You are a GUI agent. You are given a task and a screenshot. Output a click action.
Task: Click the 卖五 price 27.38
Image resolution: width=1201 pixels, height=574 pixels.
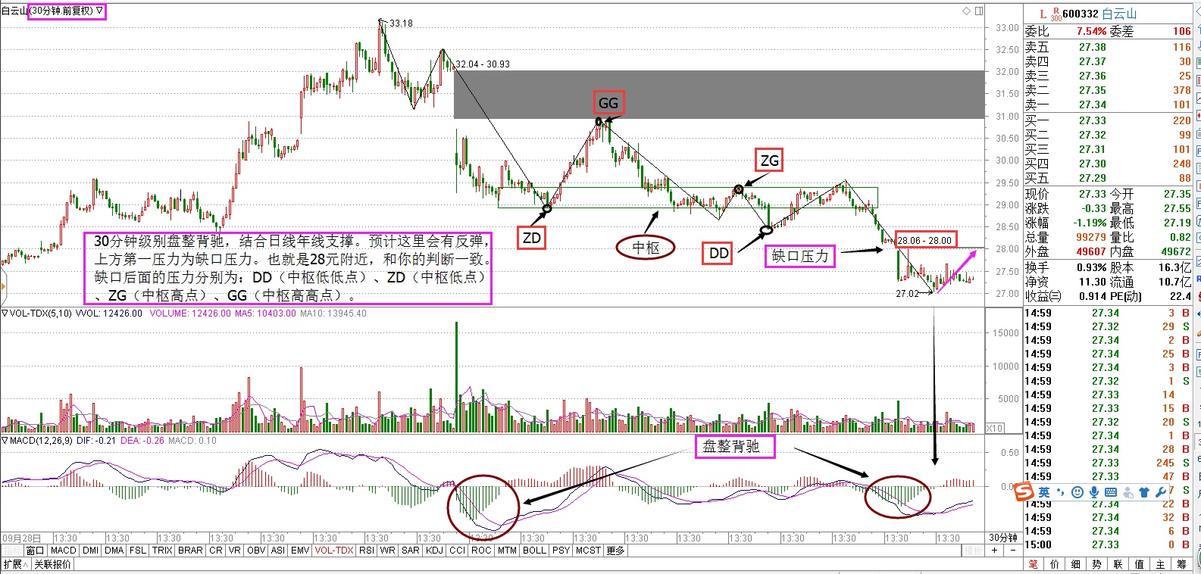click(1093, 47)
